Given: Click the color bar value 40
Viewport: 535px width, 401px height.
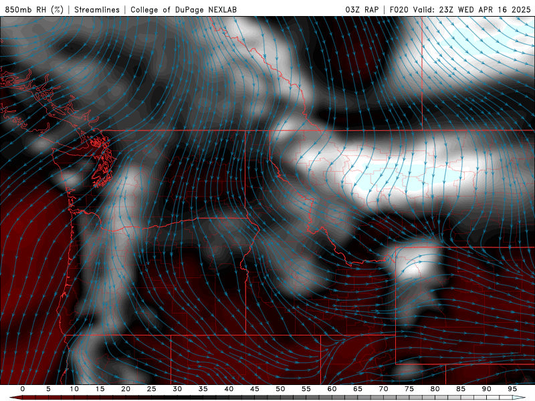Looking at the screenshot, I should click(x=229, y=389).
